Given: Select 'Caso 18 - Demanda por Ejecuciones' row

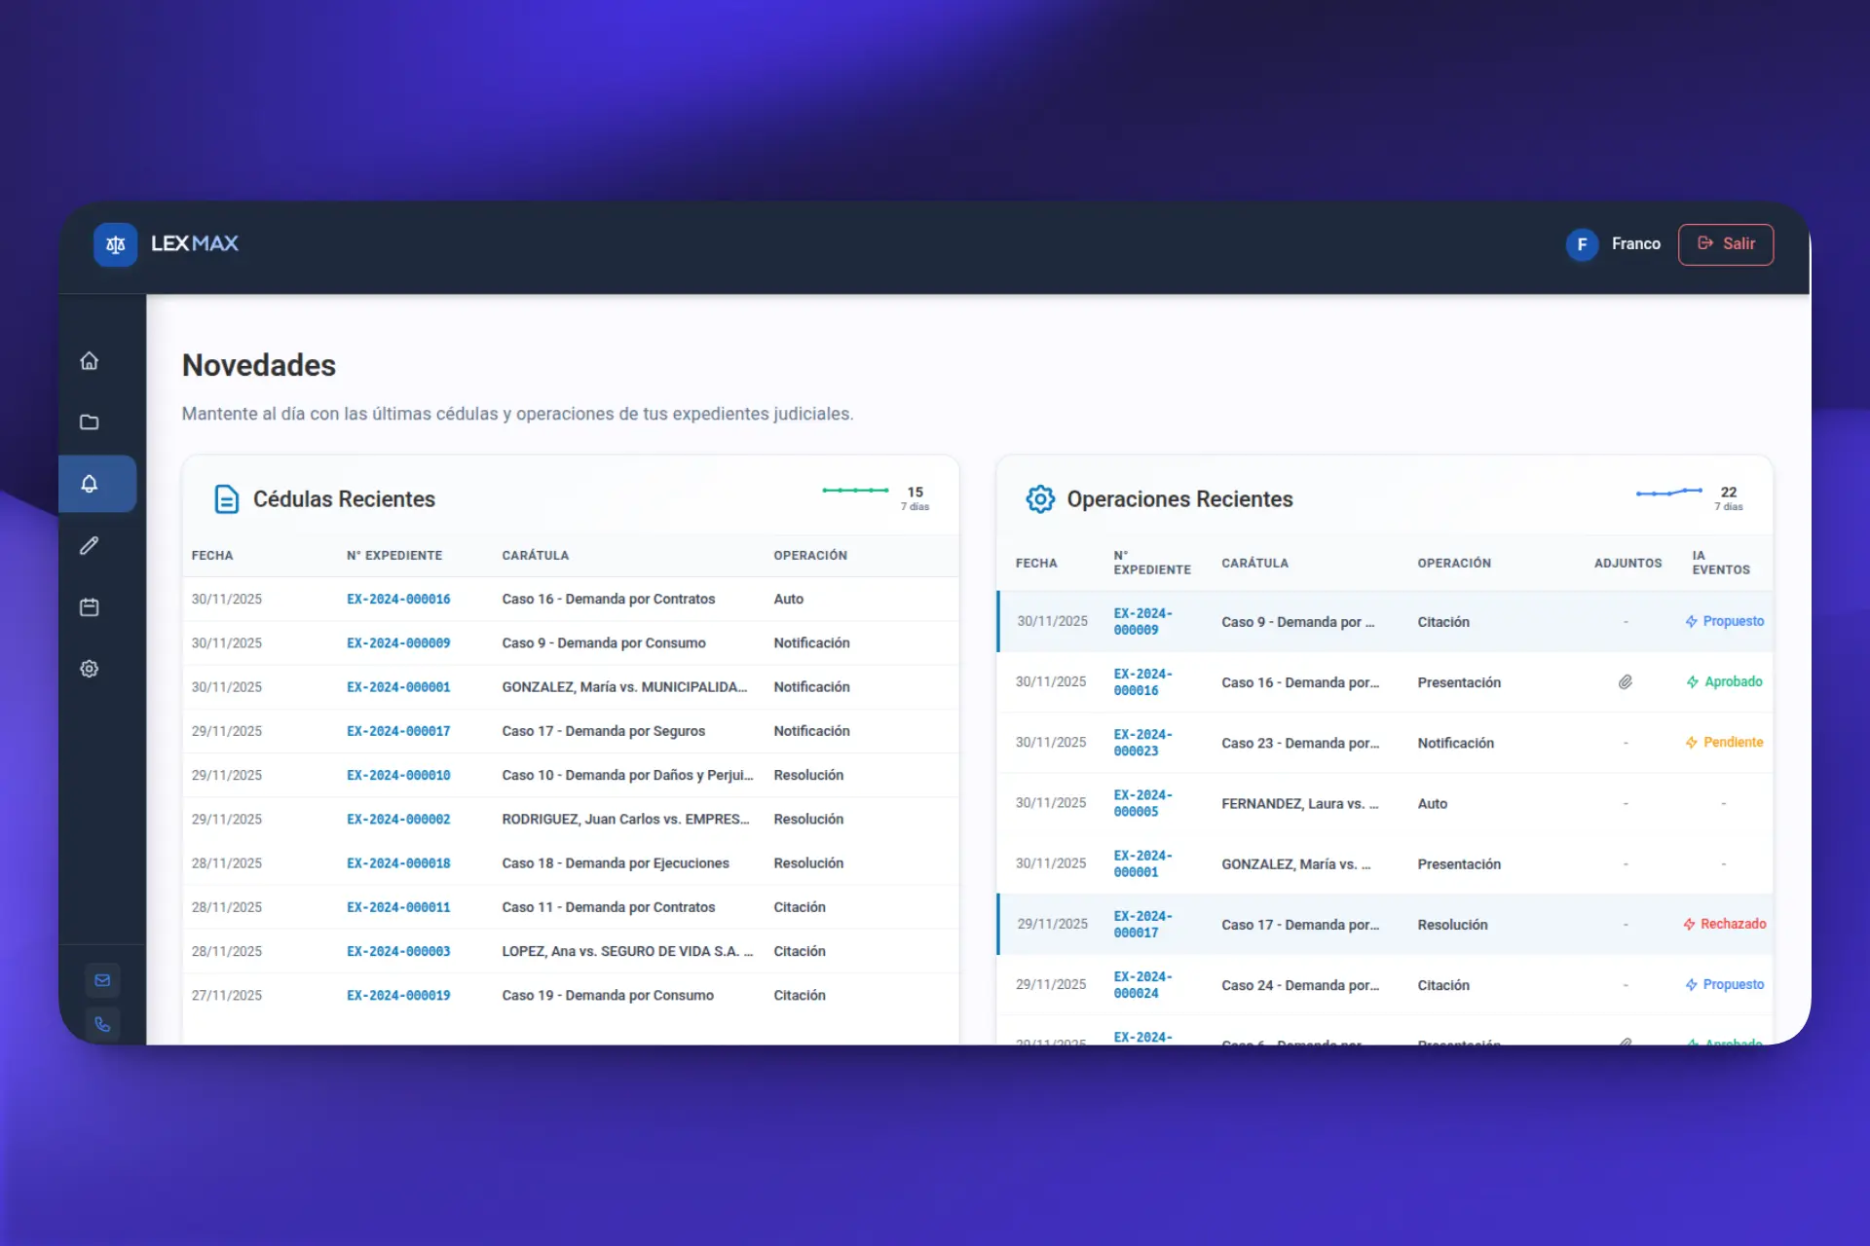Looking at the screenshot, I should pyautogui.click(x=571, y=863).
